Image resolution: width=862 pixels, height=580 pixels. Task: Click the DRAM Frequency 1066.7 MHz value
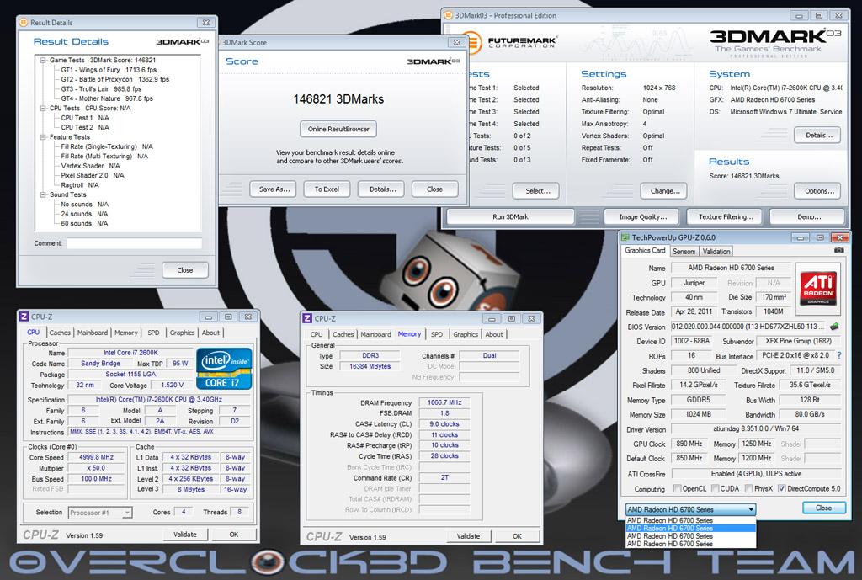(x=444, y=402)
